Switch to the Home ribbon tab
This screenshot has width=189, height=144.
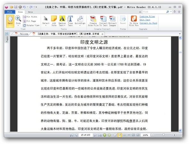click(x=20, y=12)
